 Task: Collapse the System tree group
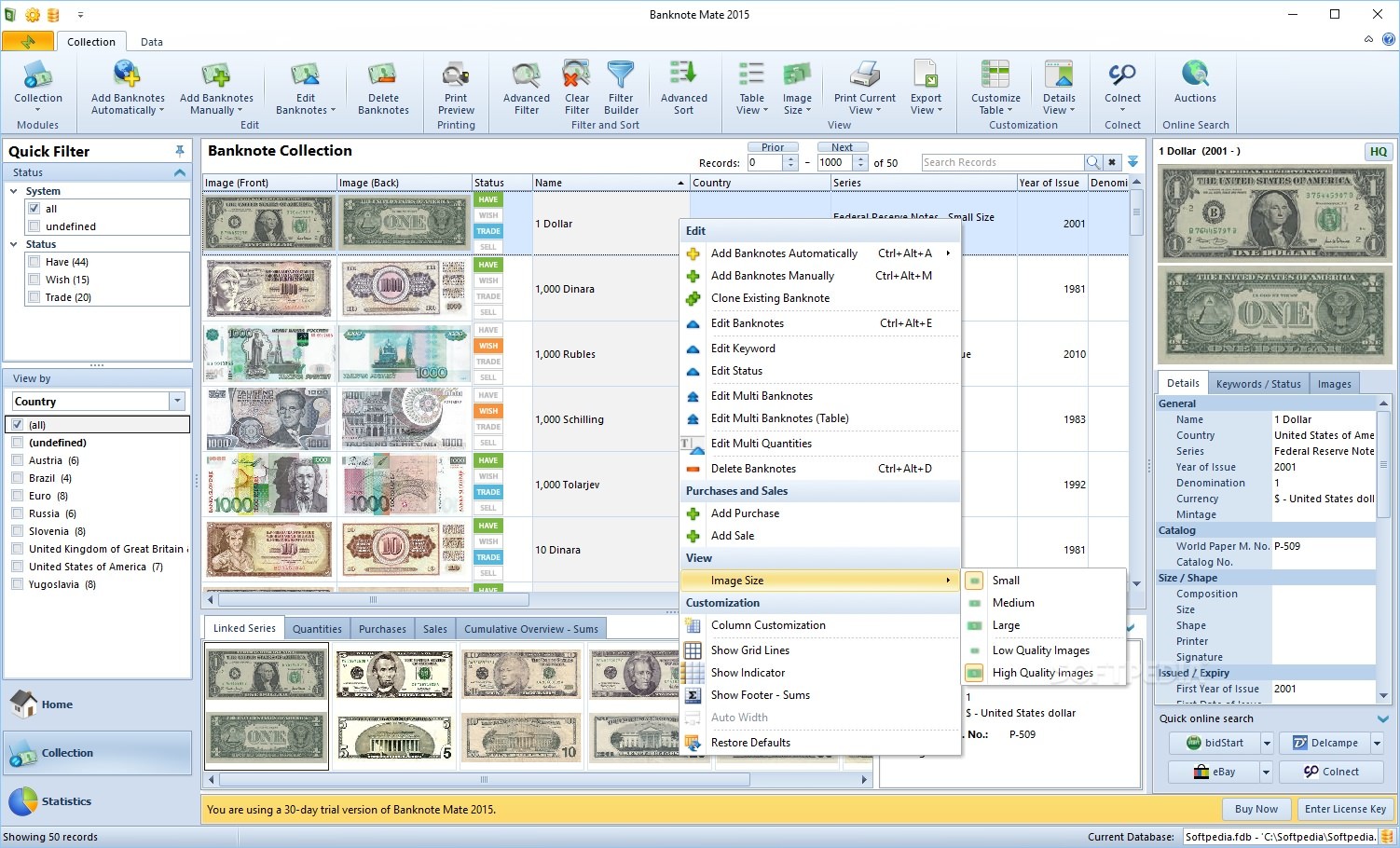[x=14, y=191]
